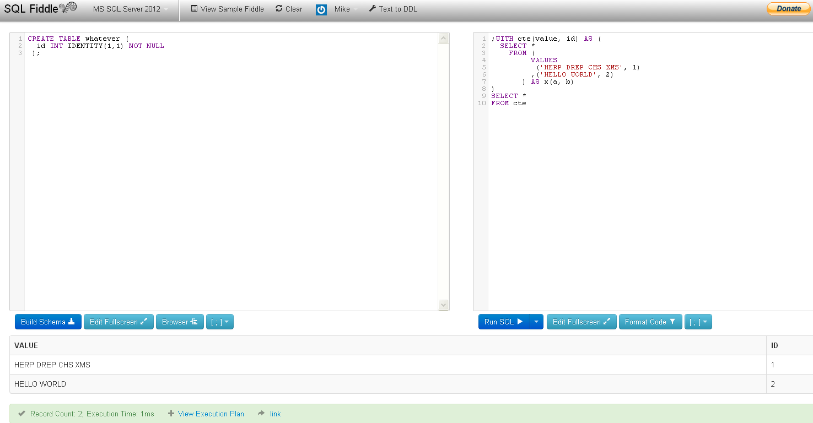813x423 pixels.
Task: Open View Sample Fiddle
Action: click(227, 9)
